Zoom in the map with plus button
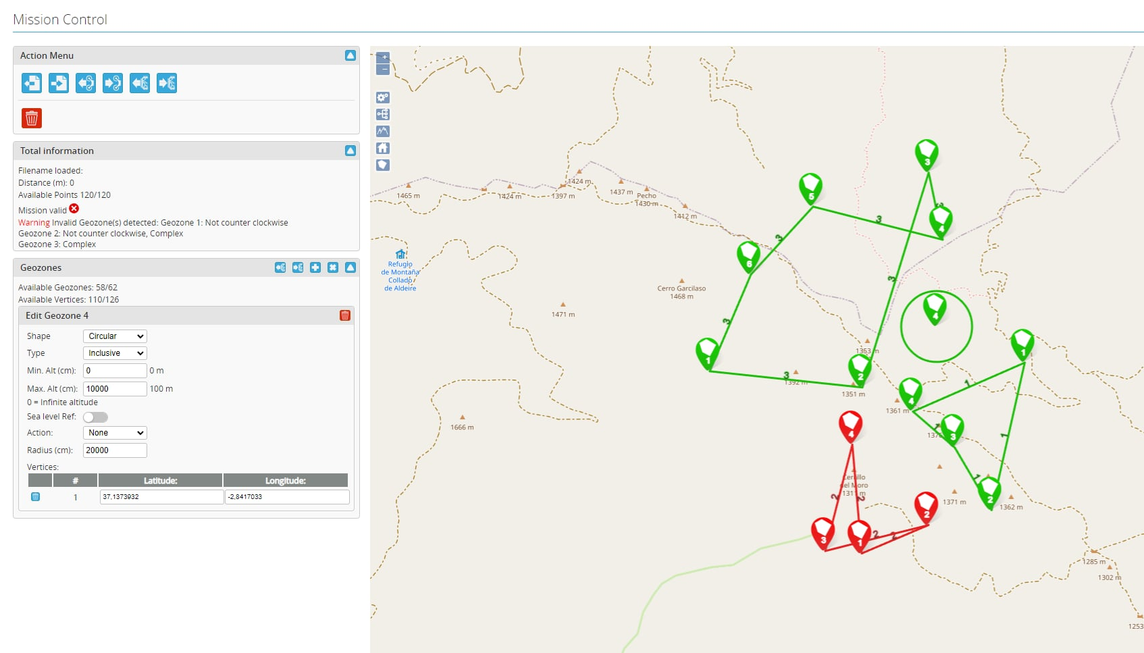This screenshot has height=653, width=1144. pos(383,57)
